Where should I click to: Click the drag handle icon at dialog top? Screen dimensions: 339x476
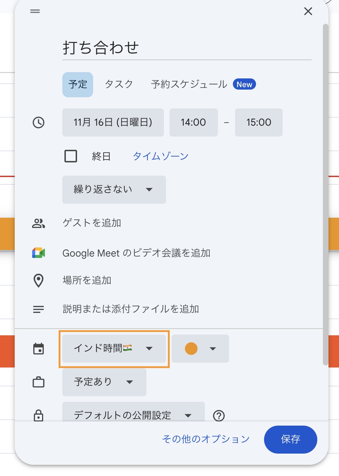point(35,12)
